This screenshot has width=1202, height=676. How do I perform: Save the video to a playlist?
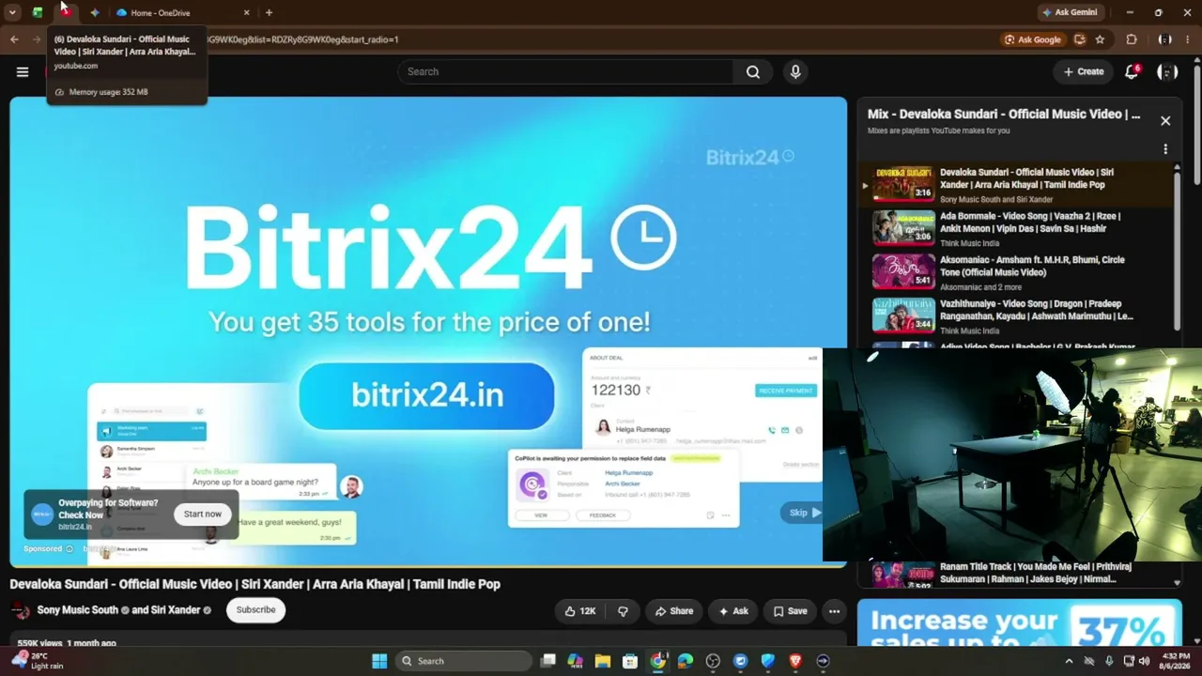point(790,611)
